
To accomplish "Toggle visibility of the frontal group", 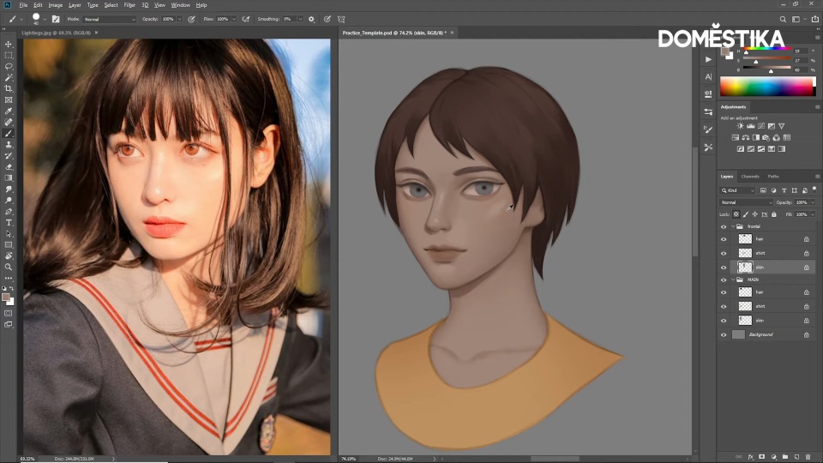I will click(724, 226).
